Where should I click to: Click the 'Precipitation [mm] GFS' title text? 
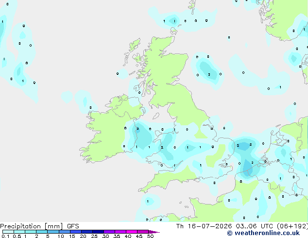pos(39,226)
